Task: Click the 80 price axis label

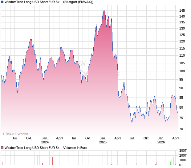Action: 181,107
